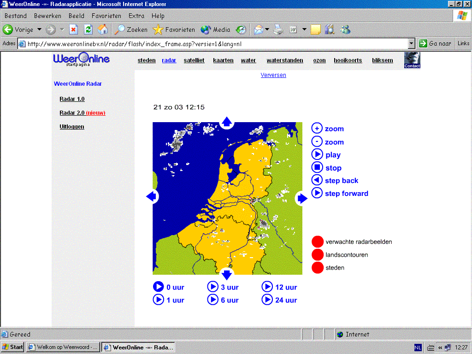Screen dimensions: 472x354
Task: Start radar animation with play icon
Action: point(317,154)
